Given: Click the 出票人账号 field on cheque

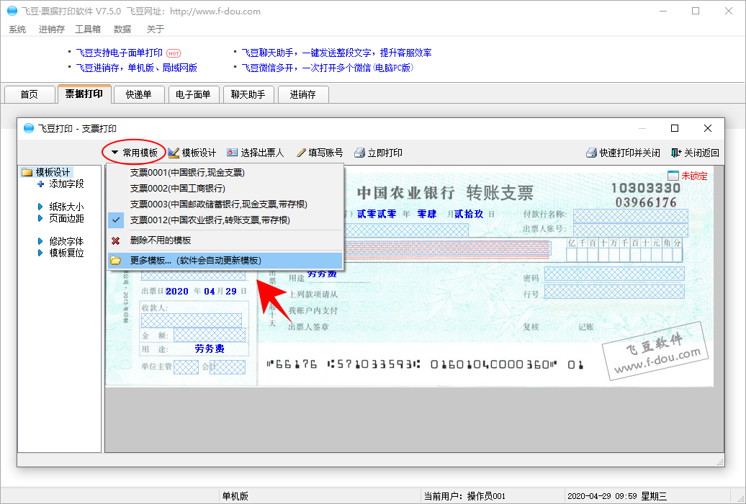Looking at the screenshot, I should point(630,230).
